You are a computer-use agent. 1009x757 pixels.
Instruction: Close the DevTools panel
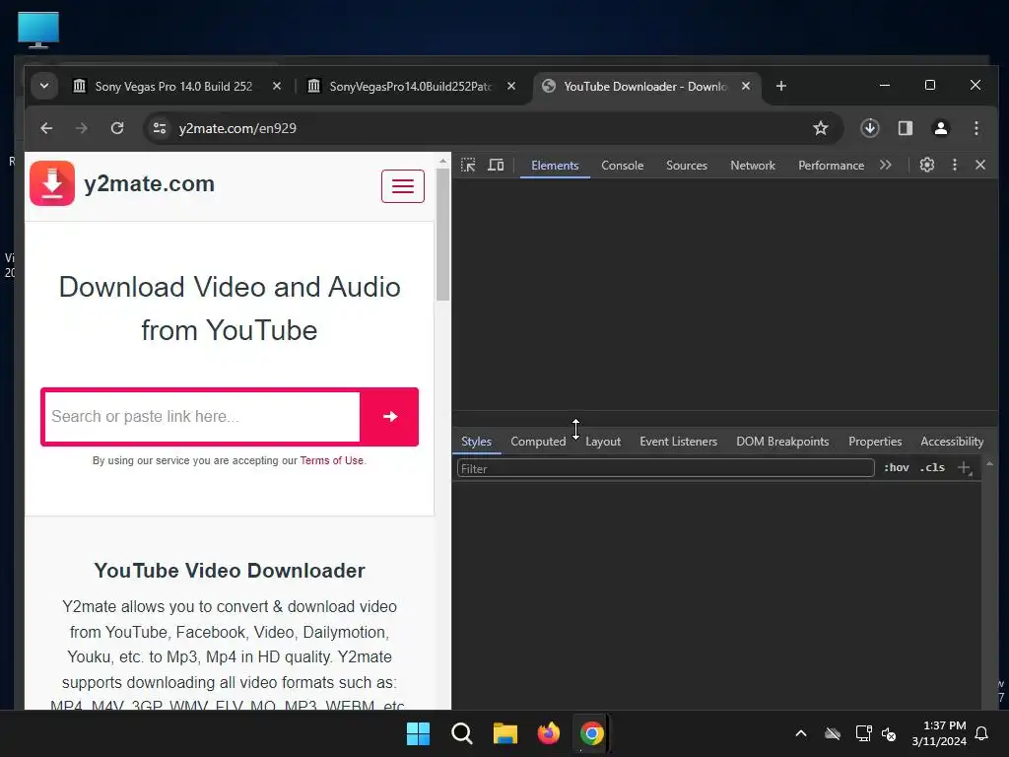980,166
